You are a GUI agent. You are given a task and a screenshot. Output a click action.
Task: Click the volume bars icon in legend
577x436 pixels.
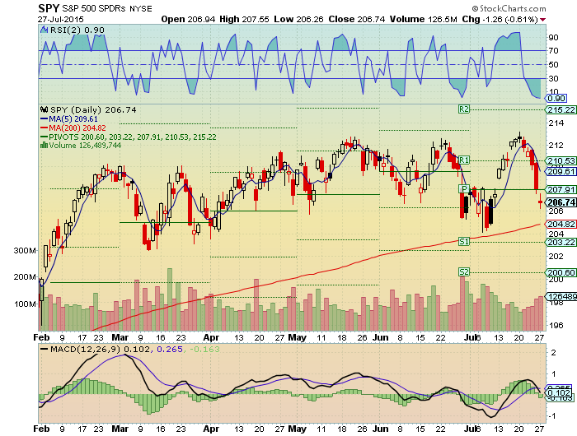(44, 145)
